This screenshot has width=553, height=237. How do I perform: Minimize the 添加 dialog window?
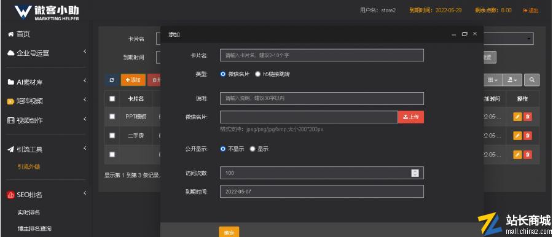point(454,34)
